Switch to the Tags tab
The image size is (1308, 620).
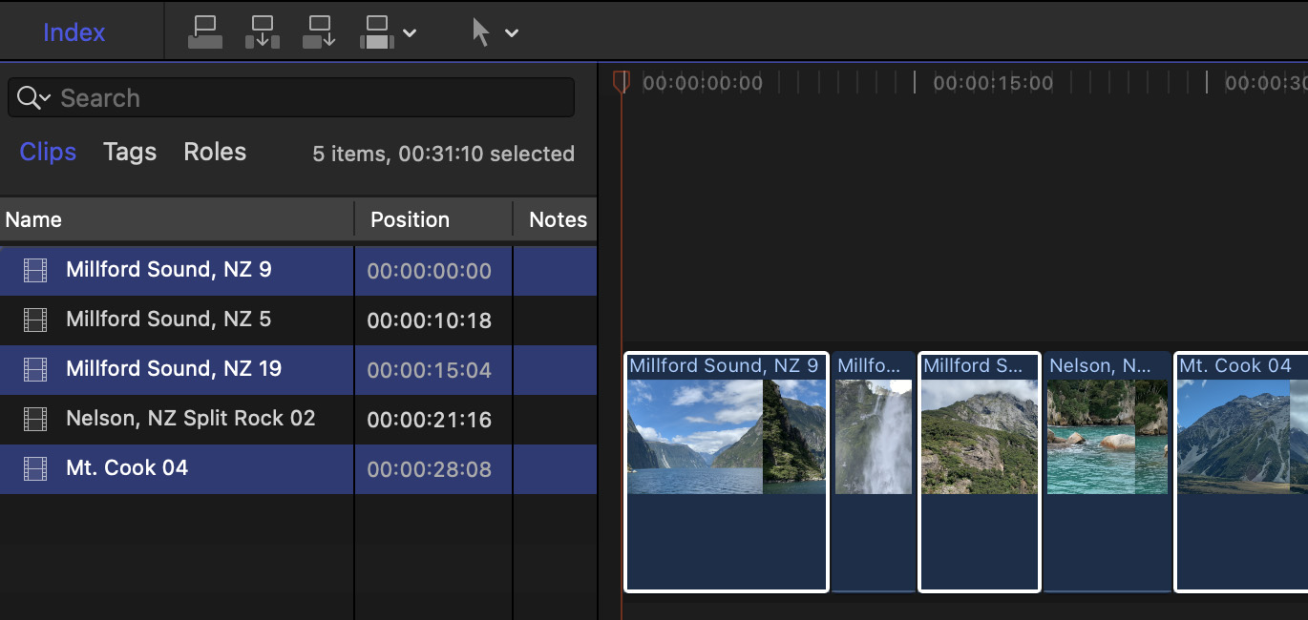(x=130, y=153)
